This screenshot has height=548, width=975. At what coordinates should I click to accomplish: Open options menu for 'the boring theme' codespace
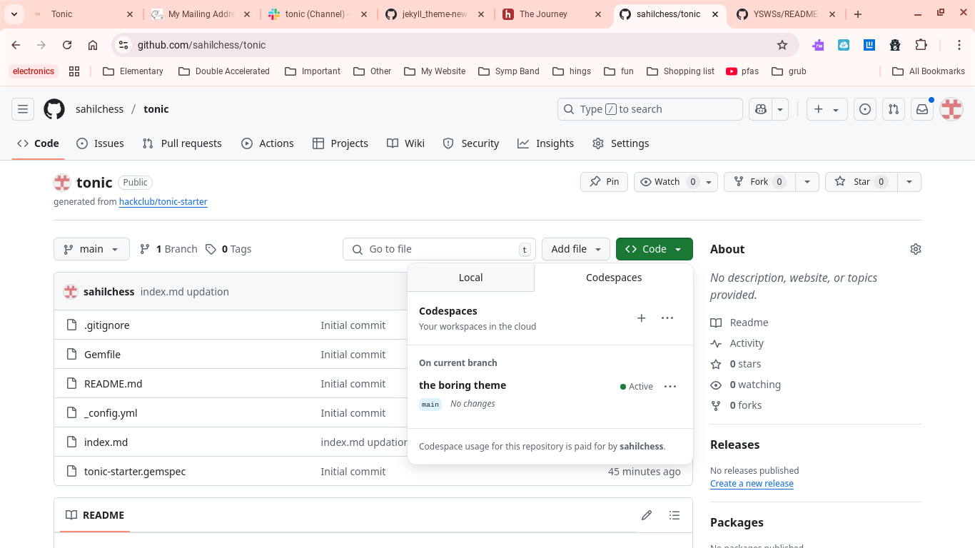pyautogui.click(x=670, y=386)
